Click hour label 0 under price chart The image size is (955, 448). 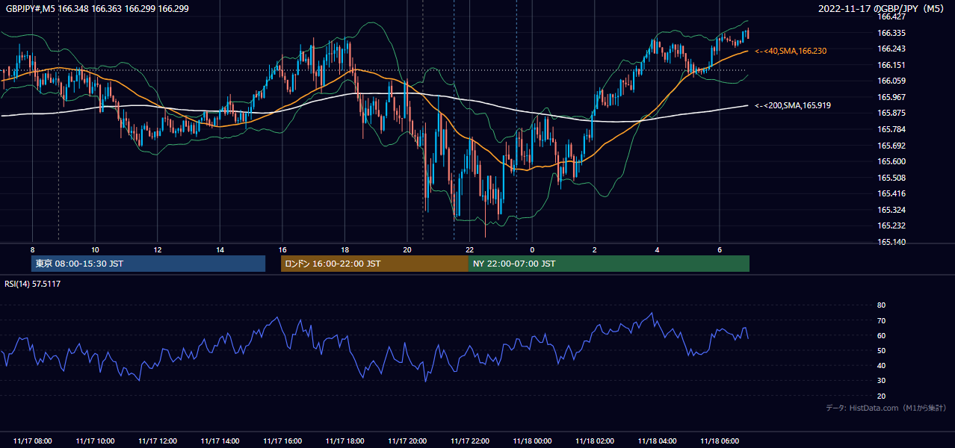click(532, 249)
